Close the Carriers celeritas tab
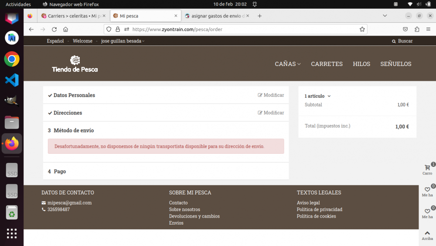 click(x=104, y=16)
